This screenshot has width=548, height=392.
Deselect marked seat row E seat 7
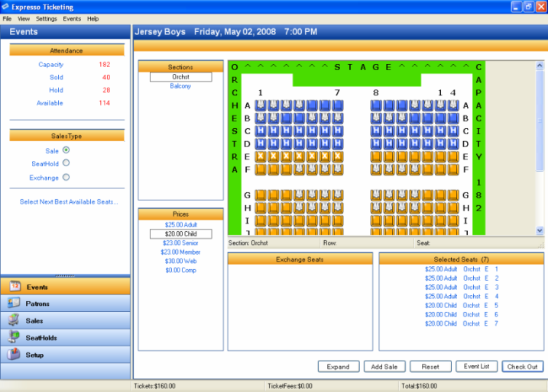click(338, 156)
